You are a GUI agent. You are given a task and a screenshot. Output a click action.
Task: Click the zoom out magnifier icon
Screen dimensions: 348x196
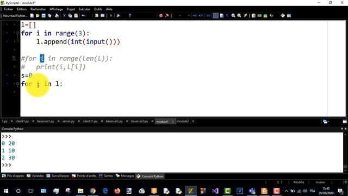tap(239, 16)
